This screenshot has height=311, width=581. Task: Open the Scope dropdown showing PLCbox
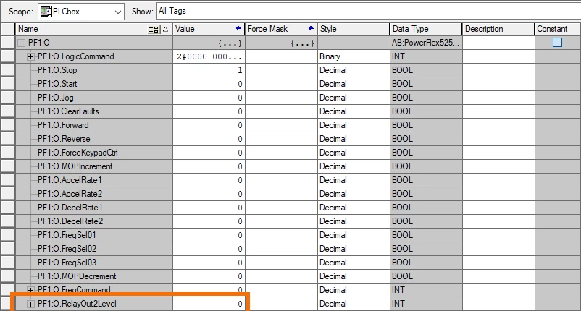coord(81,12)
